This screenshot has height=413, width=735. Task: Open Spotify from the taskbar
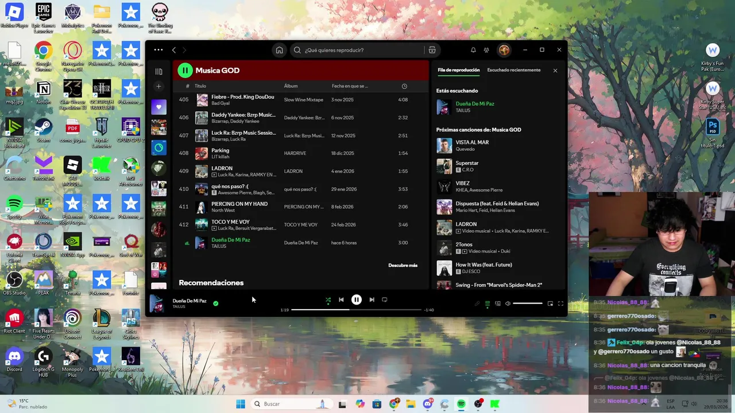pos(461,404)
